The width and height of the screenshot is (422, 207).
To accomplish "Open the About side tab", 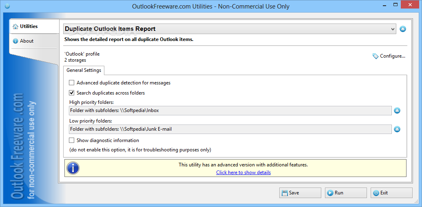I will click(34, 41).
